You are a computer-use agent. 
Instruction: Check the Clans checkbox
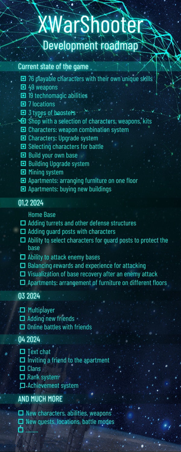23,369
